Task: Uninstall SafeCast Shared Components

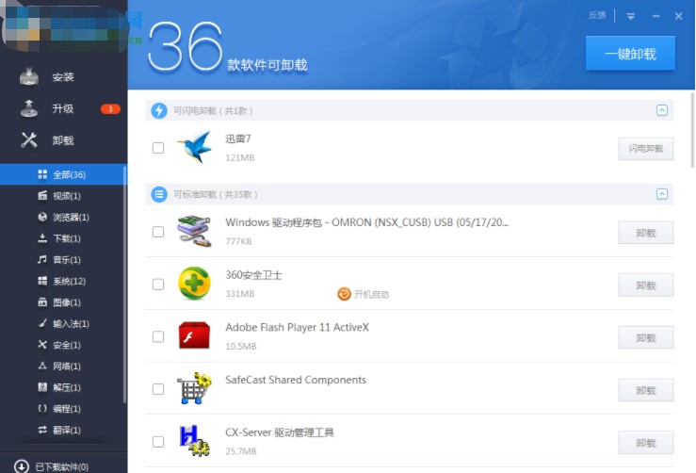Action: (x=646, y=390)
